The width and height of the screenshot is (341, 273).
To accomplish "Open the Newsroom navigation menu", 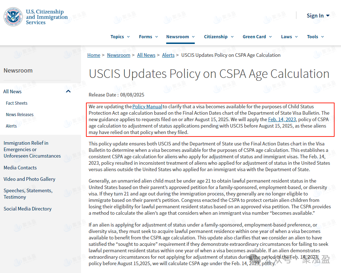I will pos(180,36).
